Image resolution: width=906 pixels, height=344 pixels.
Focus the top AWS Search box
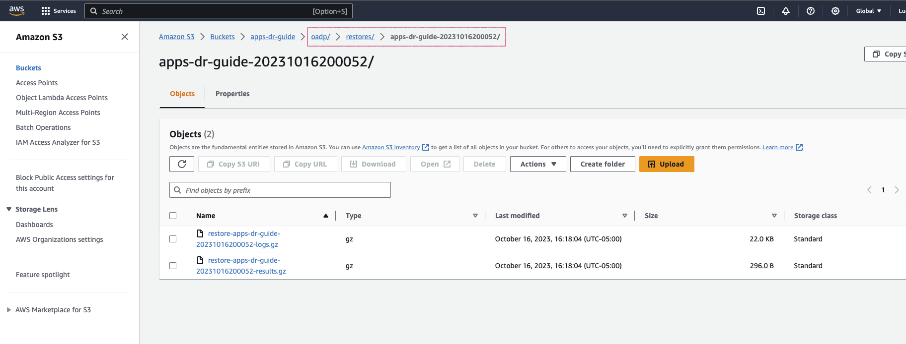(219, 11)
